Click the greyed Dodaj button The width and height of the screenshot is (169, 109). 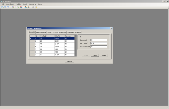pyautogui.click(x=86, y=55)
